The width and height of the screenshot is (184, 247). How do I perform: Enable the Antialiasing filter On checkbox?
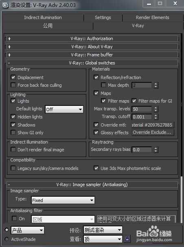click(x=14, y=218)
